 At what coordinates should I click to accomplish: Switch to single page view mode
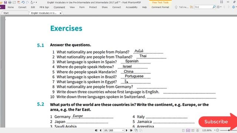click(x=183, y=130)
